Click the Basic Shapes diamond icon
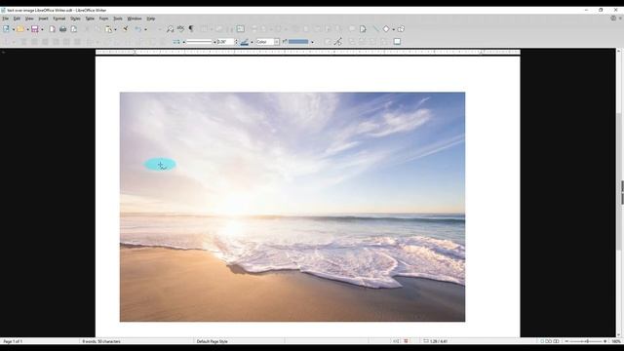The height and width of the screenshot is (351, 624). tap(386, 28)
